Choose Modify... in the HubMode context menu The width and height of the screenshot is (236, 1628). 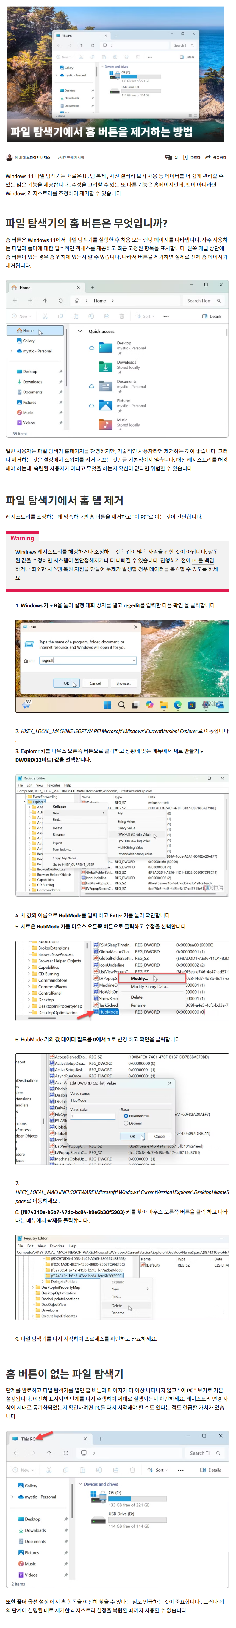coord(140,978)
